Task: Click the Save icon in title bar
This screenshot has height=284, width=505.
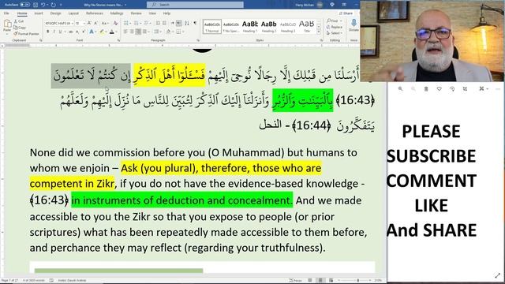Action: click(x=36, y=5)
